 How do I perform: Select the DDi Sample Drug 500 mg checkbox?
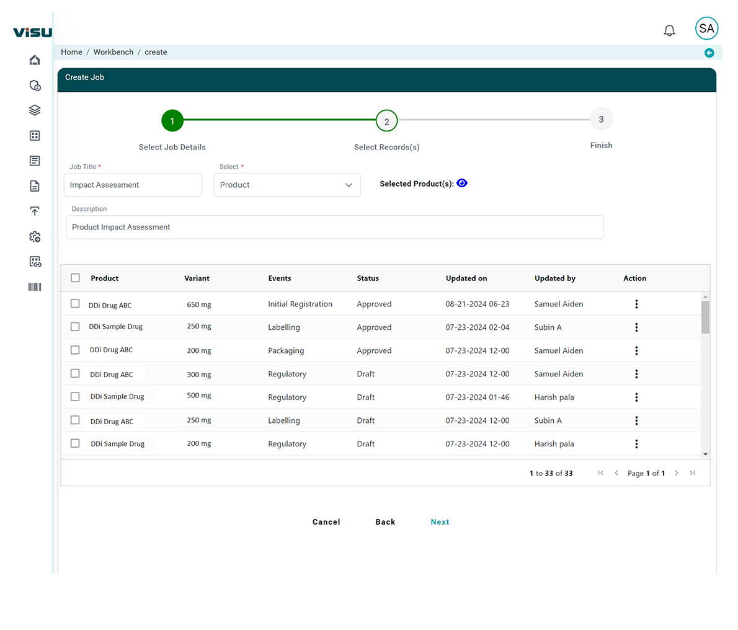tap(75, 396)
